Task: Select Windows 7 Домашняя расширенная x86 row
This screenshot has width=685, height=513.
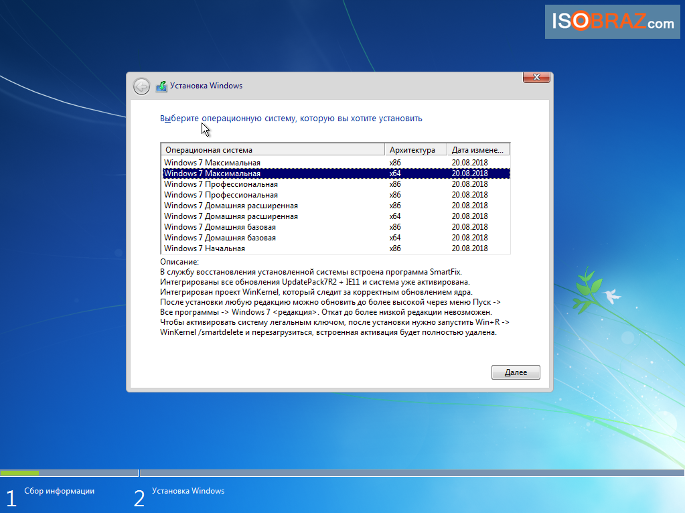Action: click(x=336, y=206)
